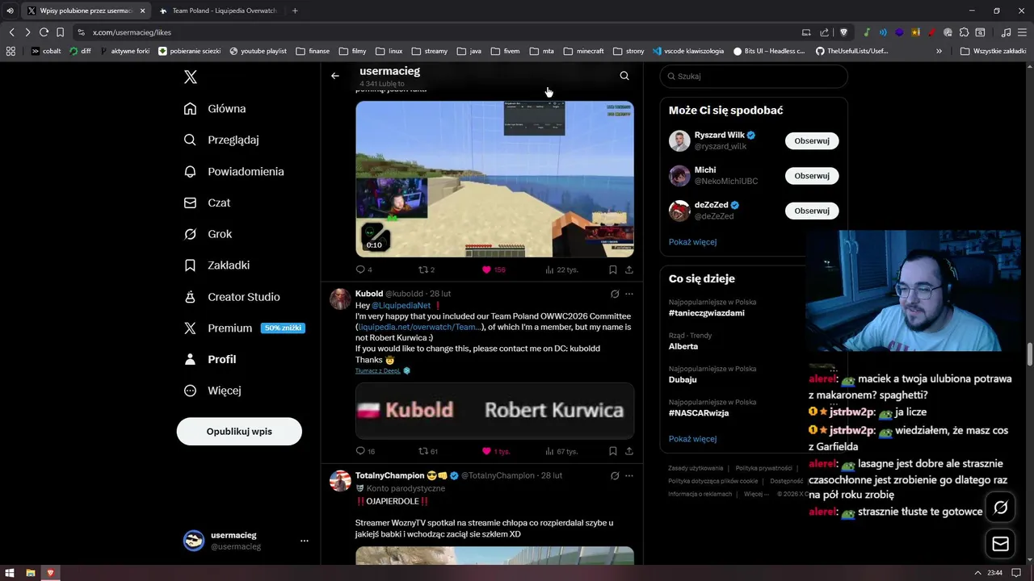The image size is (1034, 581).
Task: Open Czat in the sidebar
Action: pyautogui.click(x=207, y=203)
